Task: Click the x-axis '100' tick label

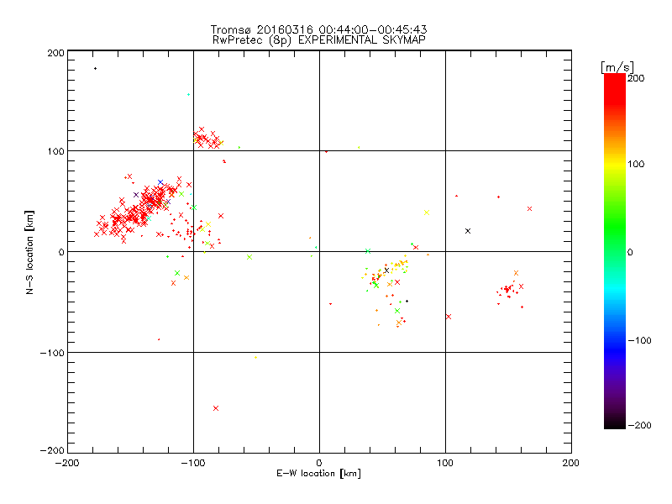Action: (x=445, y=463)
